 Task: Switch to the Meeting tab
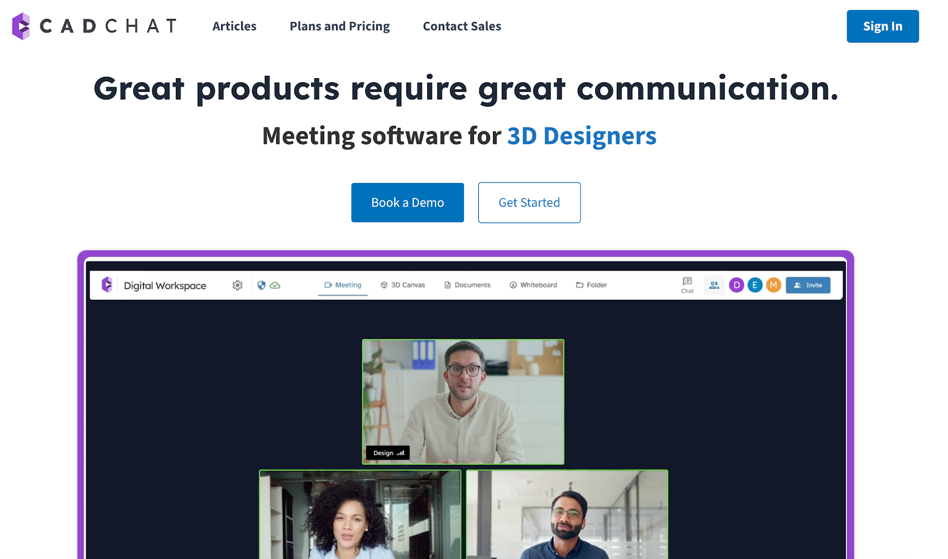pos(342,285)
